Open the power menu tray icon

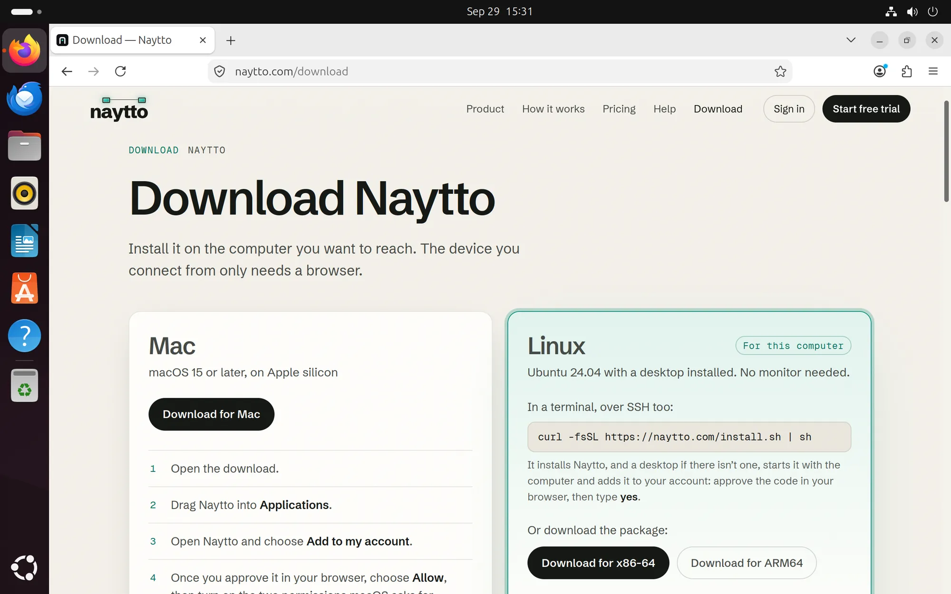tap(933, 11)
